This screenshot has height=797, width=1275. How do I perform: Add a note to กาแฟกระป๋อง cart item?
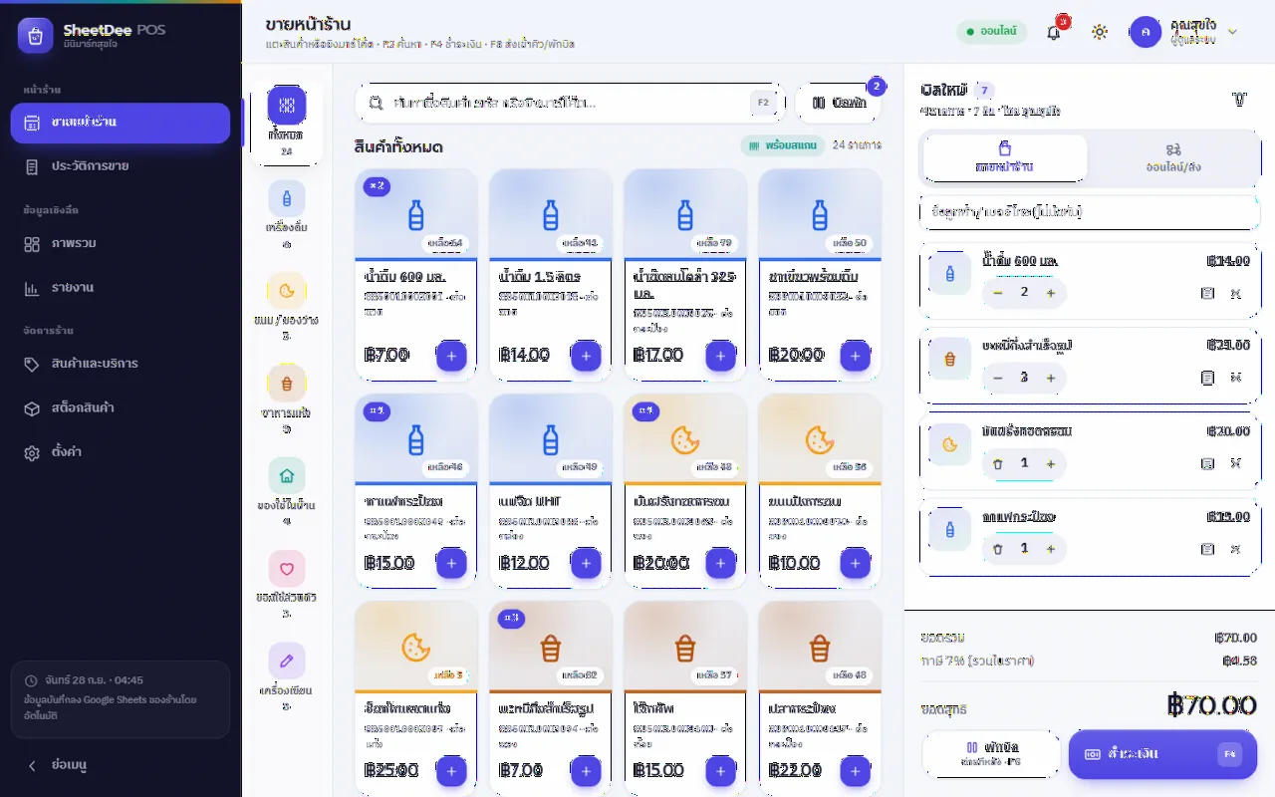[1207, 549]
